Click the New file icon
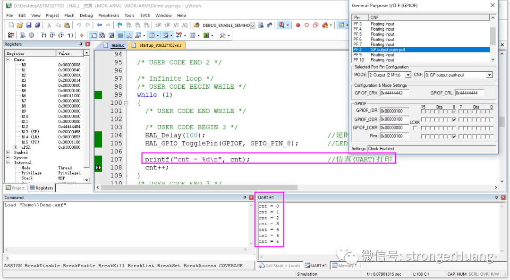 [11, 25]
